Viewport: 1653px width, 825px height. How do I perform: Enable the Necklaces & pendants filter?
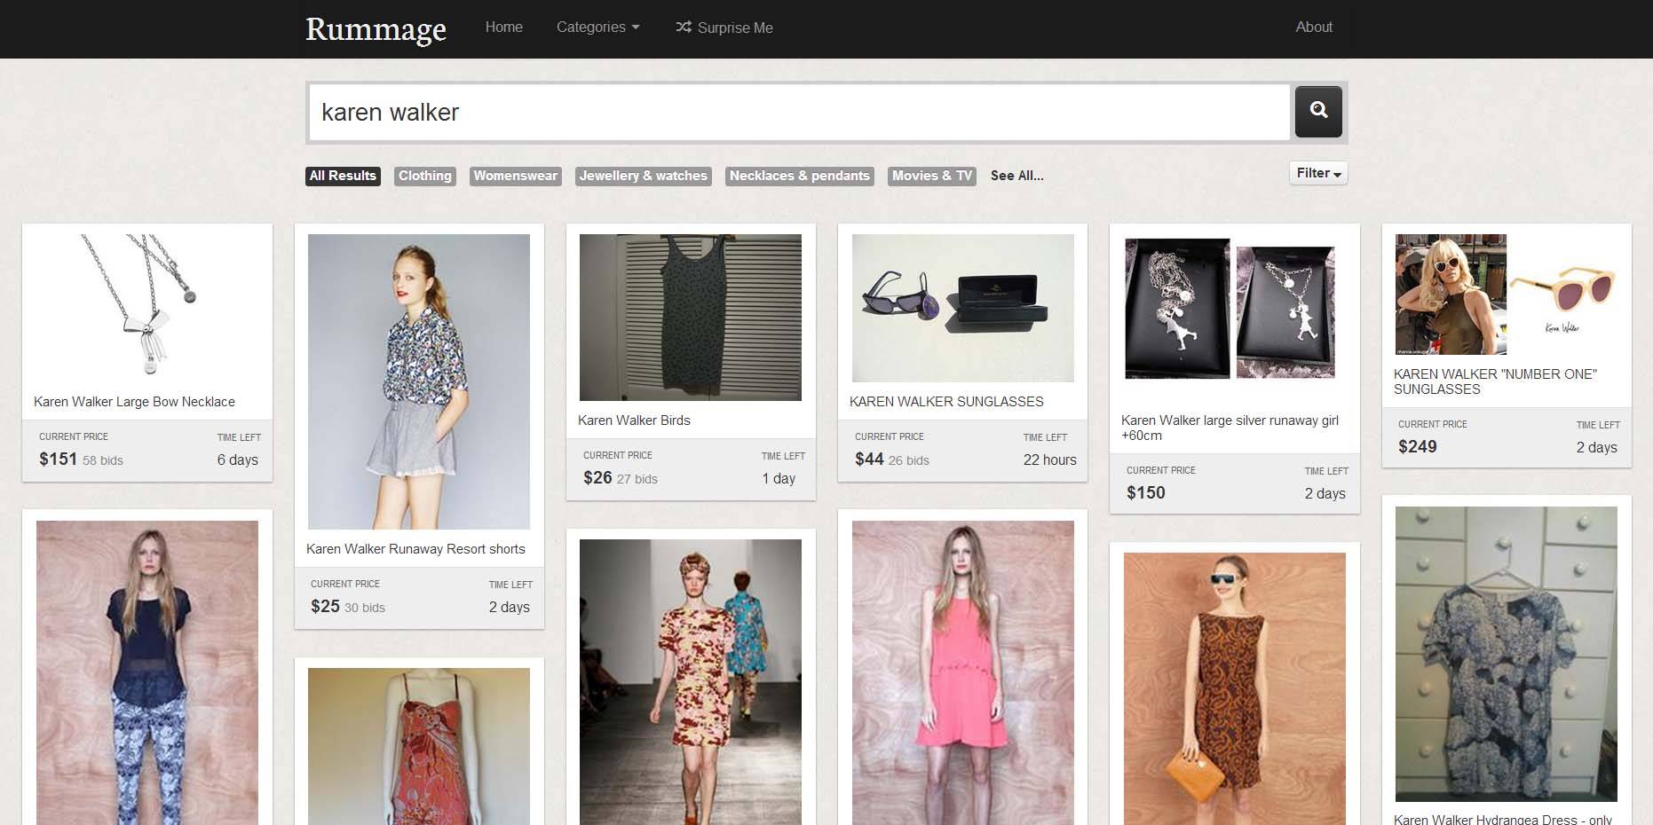tap(799, 176)
